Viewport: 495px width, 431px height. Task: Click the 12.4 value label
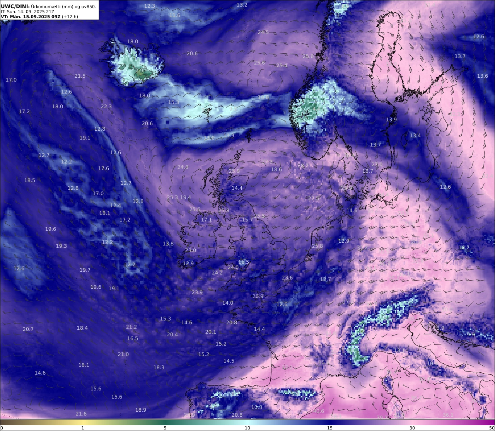tap(116, 205)
